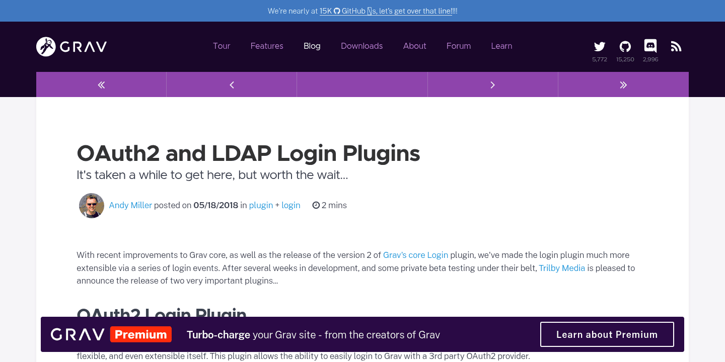Expand the middle pagination bar segment
This screenshot has height=362, width=725.
coord(362,84)
